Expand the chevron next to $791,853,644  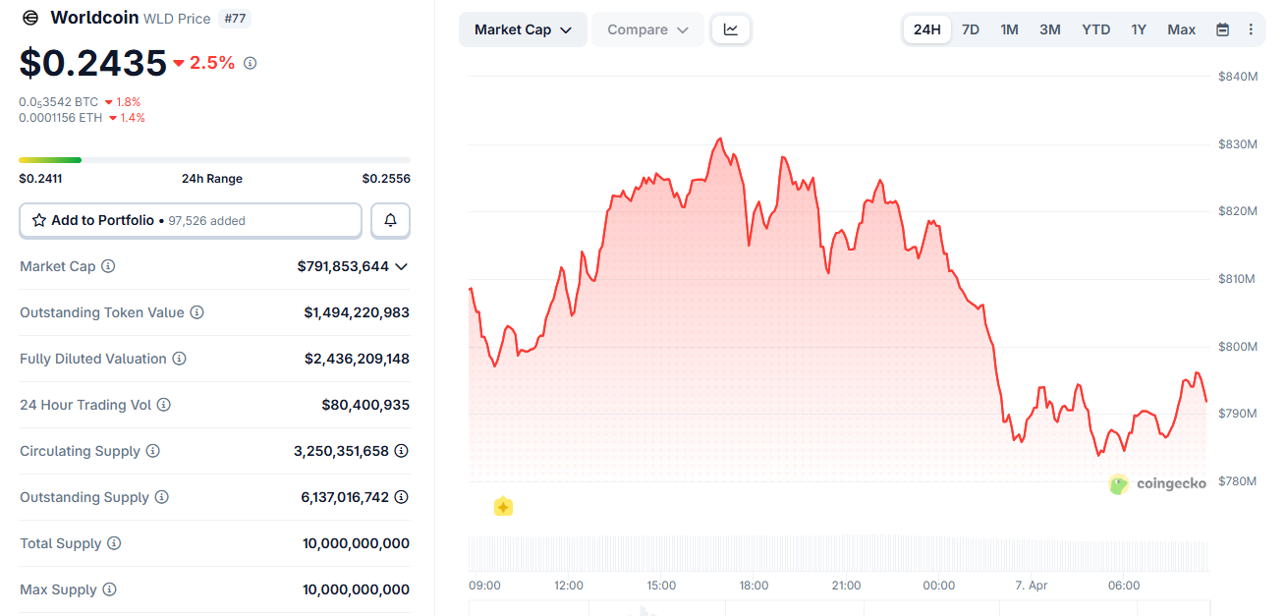401,266
